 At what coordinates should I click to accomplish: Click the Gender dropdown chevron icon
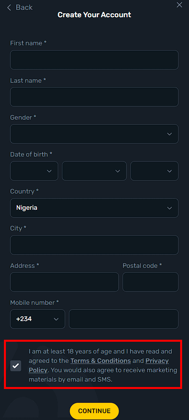point(169,134)
